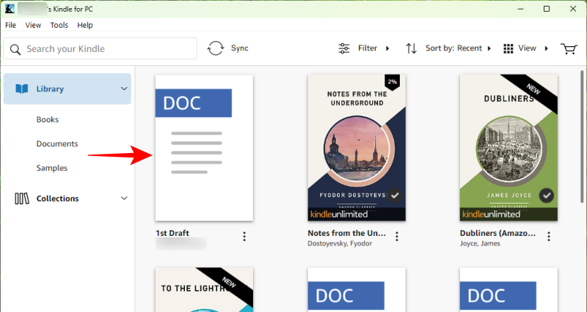Click the library vertical scrollbar
The width and height of the screenshot is (587, 312).
(582, 136)
